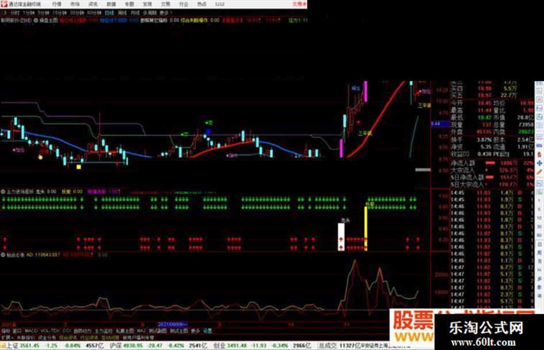This screenshot has width=544, height=350.
Task: Select the 趋势动力 indicator
Action: [x=82, y=331]
